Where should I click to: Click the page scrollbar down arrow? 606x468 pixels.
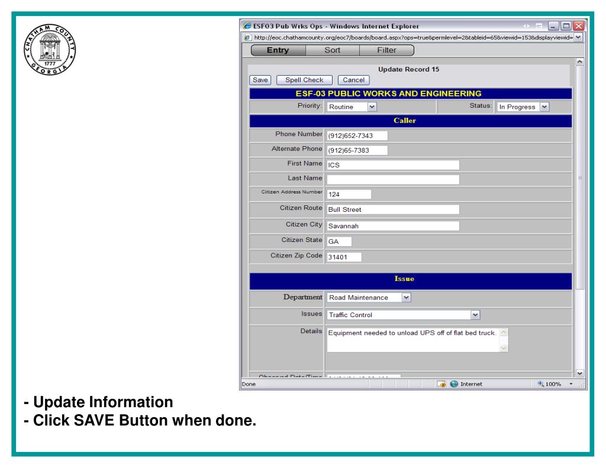tap(580, 373)
